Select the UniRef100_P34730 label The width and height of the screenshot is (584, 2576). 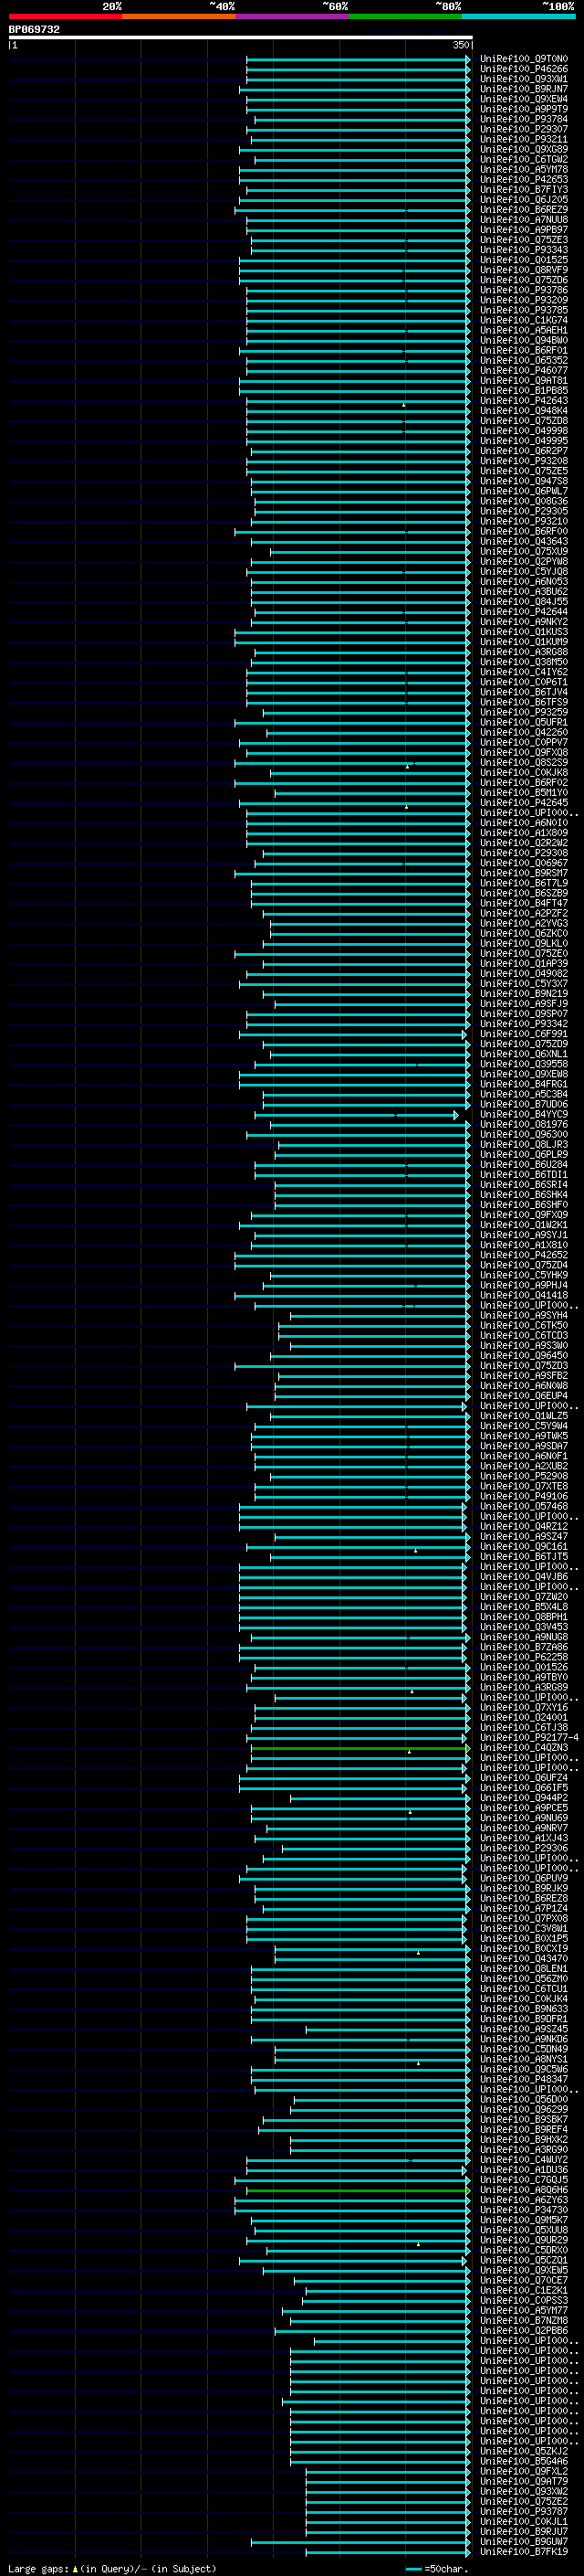click(x=523, y=2210)
